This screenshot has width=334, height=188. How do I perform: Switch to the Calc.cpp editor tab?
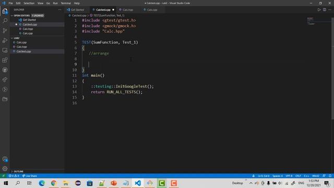[x=152, y=10]
